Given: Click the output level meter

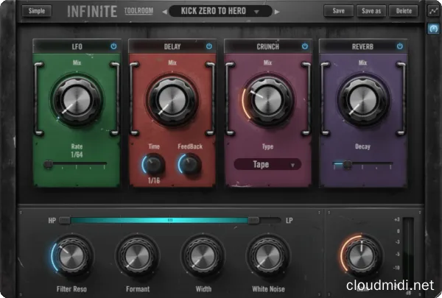Looking at the screenshot, I should [408, 254].
